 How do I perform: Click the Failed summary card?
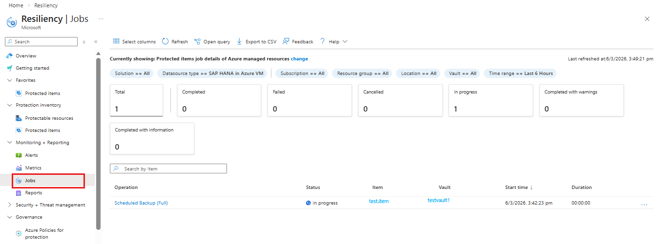[310, 100]
